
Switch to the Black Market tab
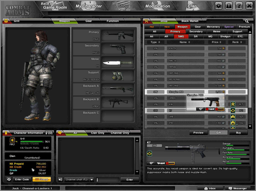click(x=190, y=21)
